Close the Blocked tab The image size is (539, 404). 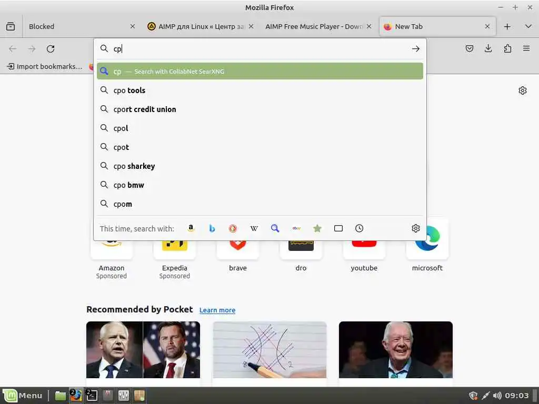[x=132, y=26]
